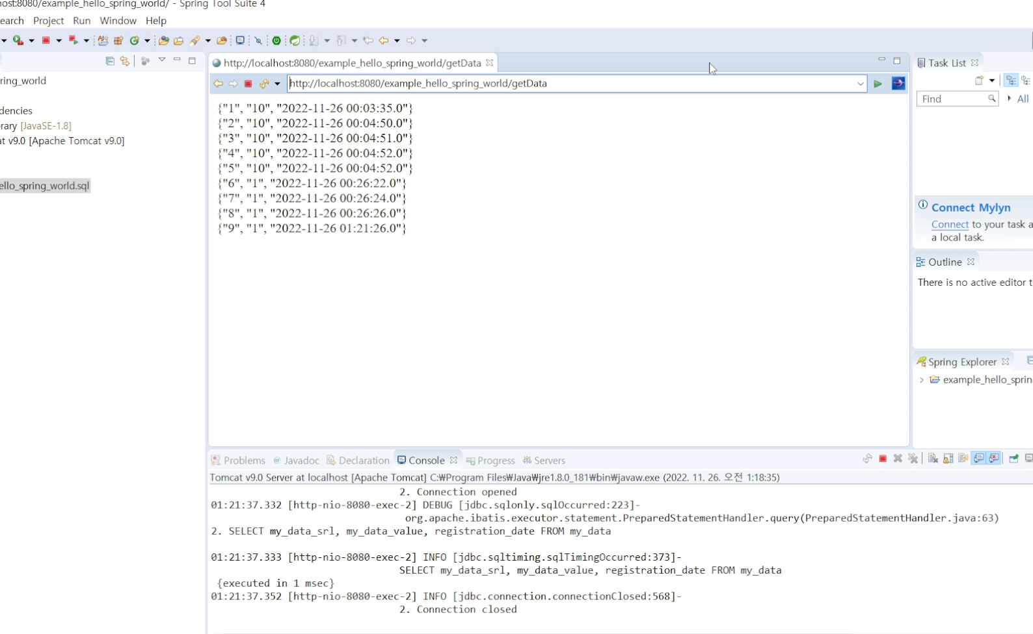Click the Connect Mylyn info icon
The height and width of the screenshot is (634, 1033).
[923, 205]
